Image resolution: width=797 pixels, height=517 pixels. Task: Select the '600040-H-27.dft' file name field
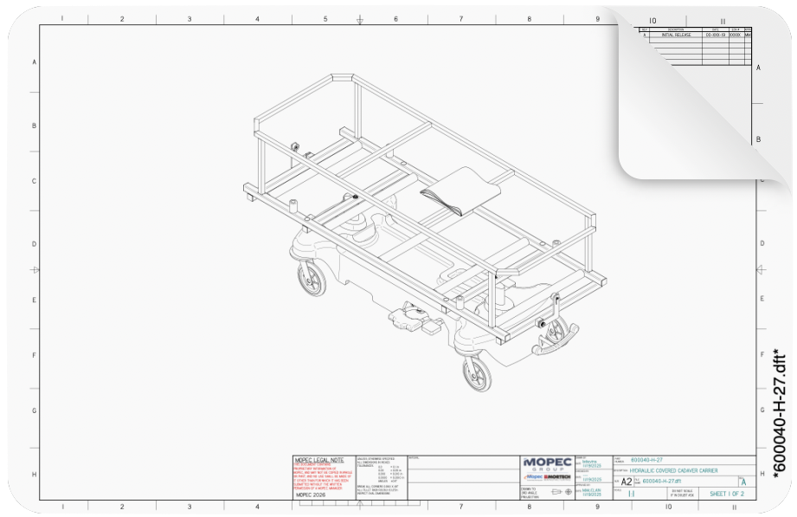pos(662,481)
